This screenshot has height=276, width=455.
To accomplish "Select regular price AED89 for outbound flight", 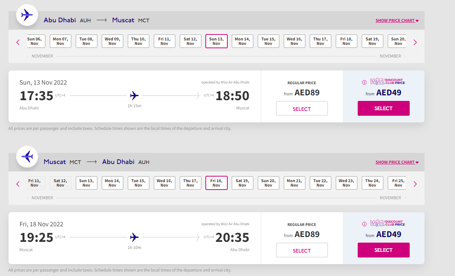I will [x=302, y=108].
